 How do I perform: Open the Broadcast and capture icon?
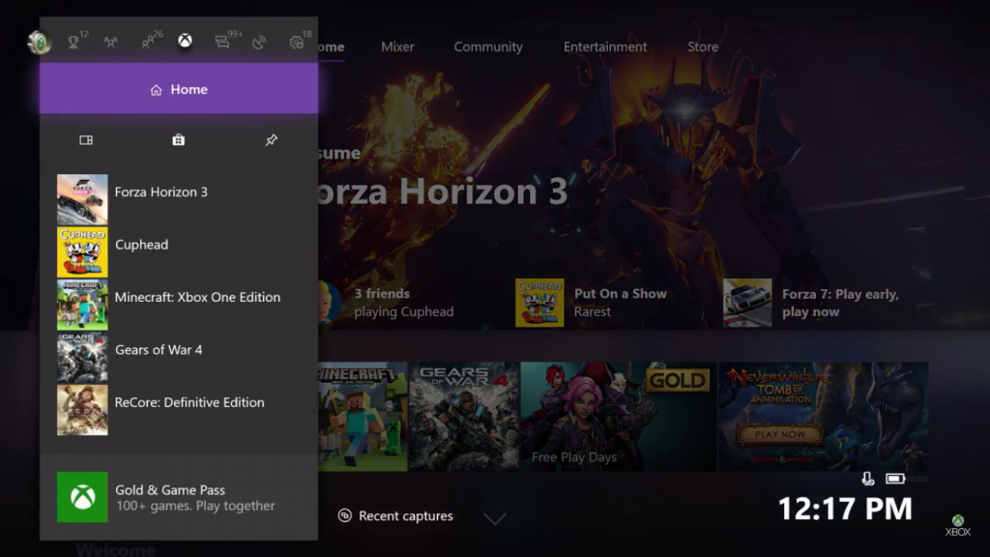pos(259,42)
